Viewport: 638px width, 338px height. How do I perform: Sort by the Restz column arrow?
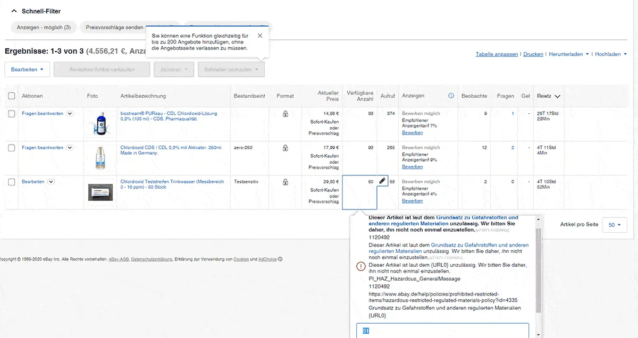[x=557, y=97]
